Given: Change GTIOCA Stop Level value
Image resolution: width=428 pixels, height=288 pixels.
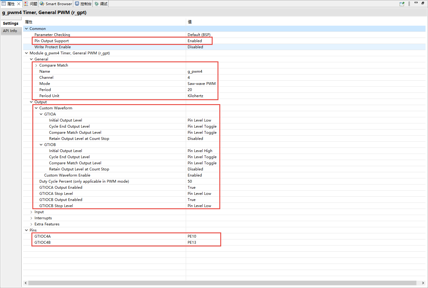Looking at the screenshot, I should (199, 194).
